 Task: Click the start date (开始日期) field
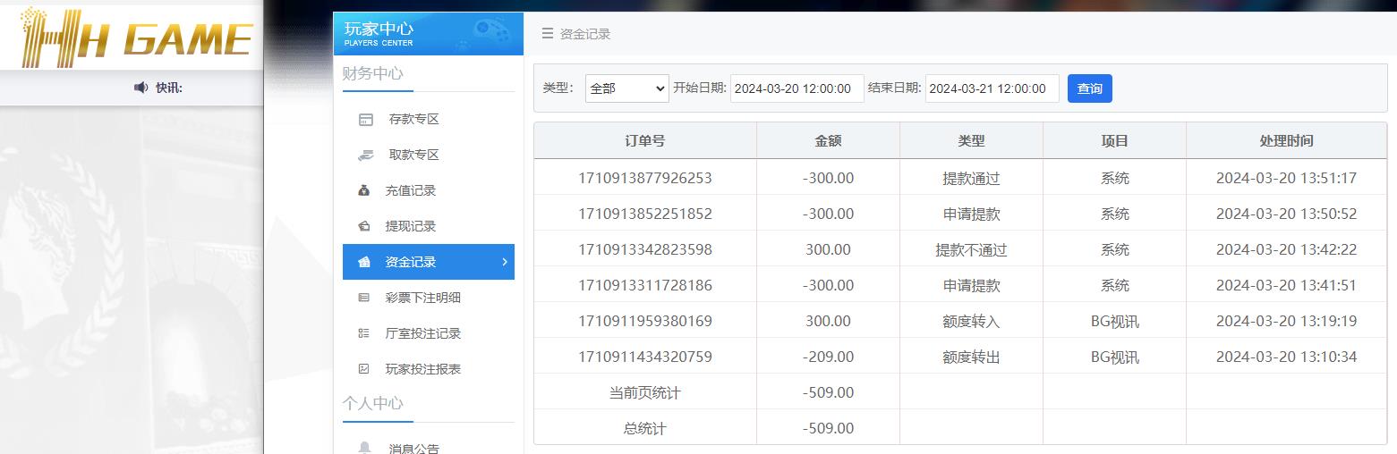pos(796,88)
